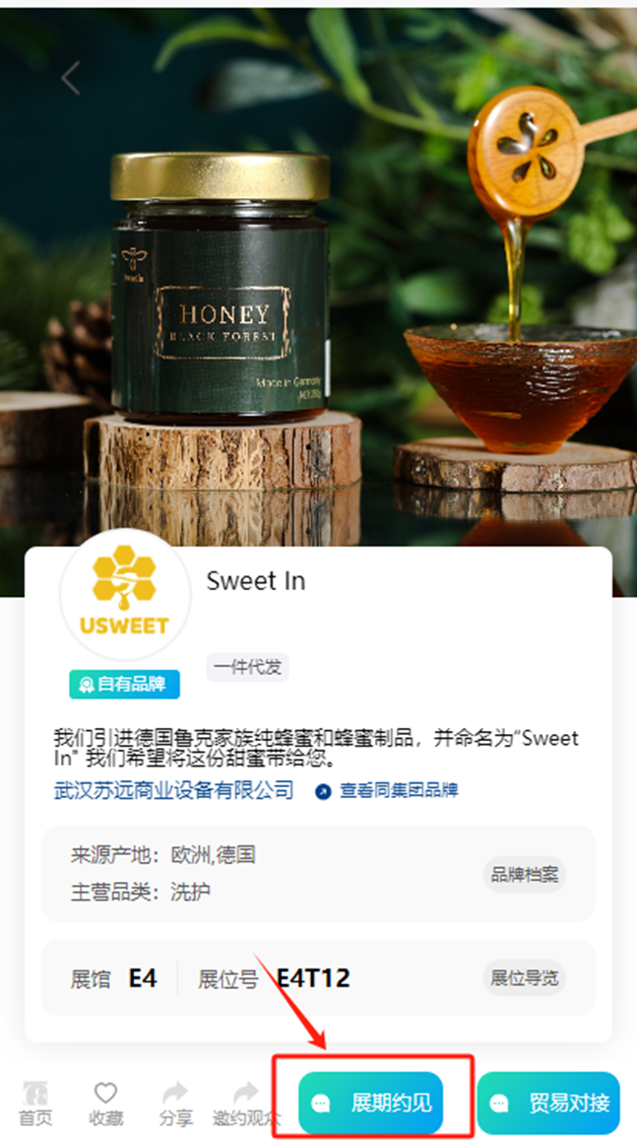Click the Sweet In brand title
The width and height of the screenshot is (637, 1141).
256,580
